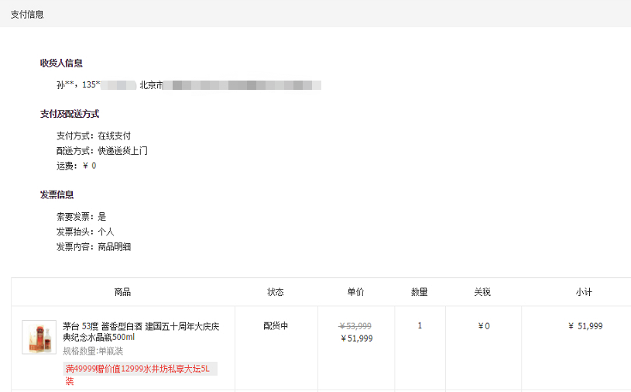631x392 pixels.
Task: Click the 单价 column header
Action: pyautogui.click(x=355, y=292)
